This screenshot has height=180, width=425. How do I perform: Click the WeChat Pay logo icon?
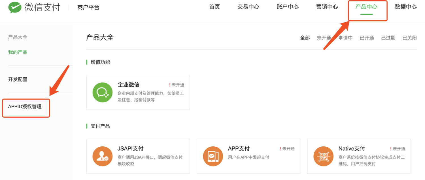[15, 7]
